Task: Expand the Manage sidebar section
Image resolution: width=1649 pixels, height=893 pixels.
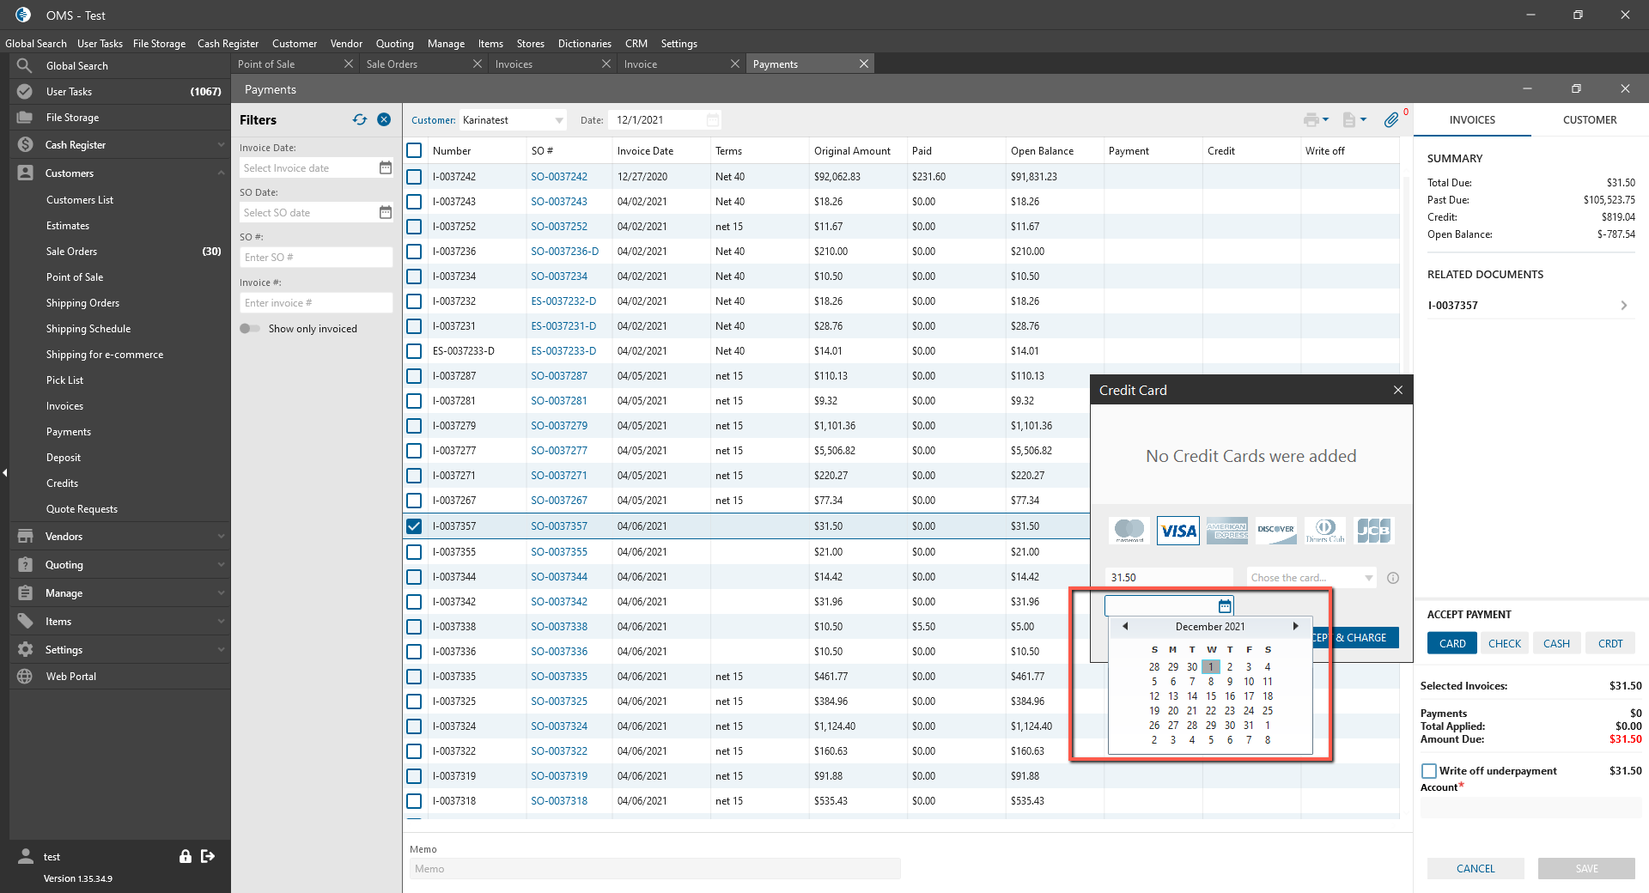Action: click(221, 592)
